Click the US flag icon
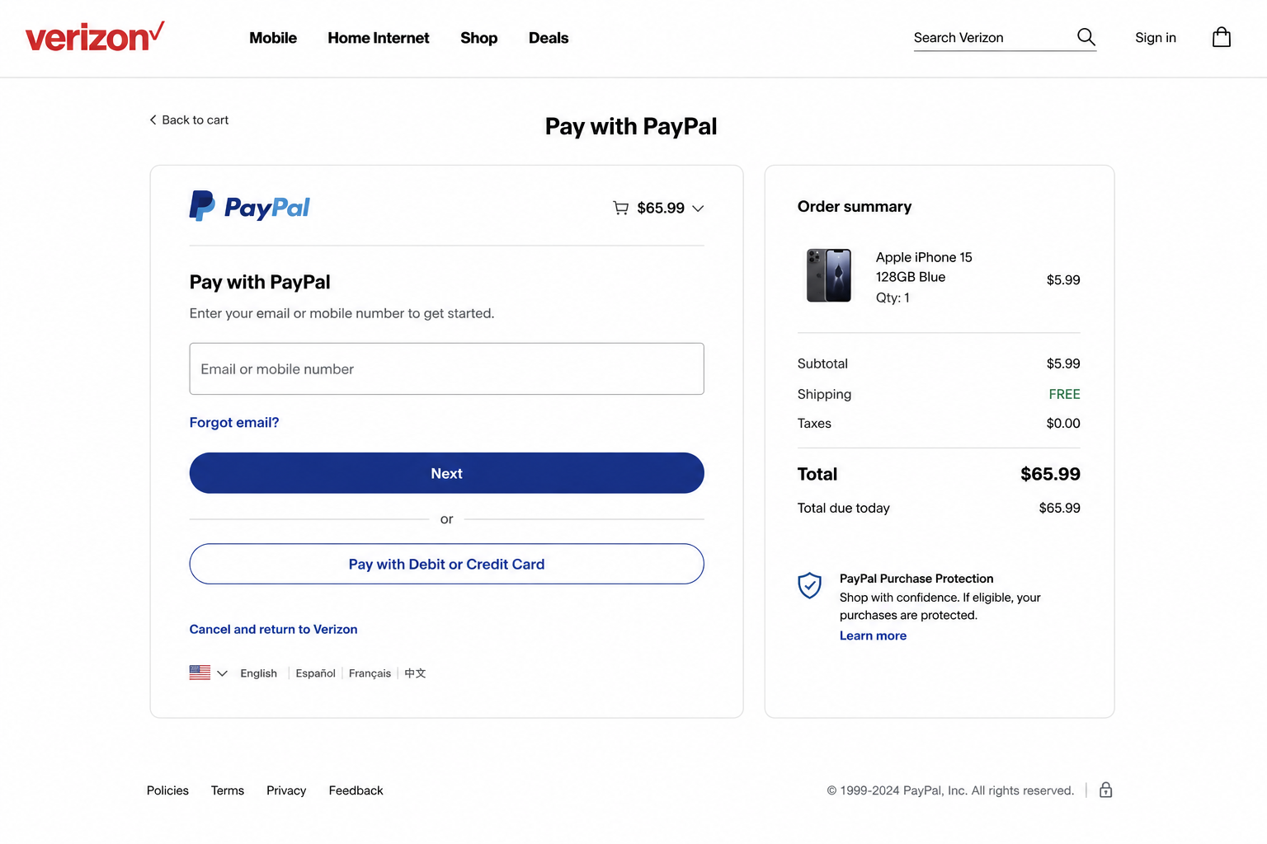 tap(200, 673)
